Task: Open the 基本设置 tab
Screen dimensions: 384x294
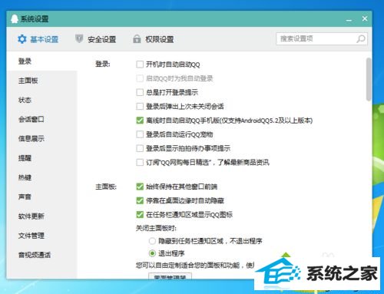Action: (x=38, y=39)
